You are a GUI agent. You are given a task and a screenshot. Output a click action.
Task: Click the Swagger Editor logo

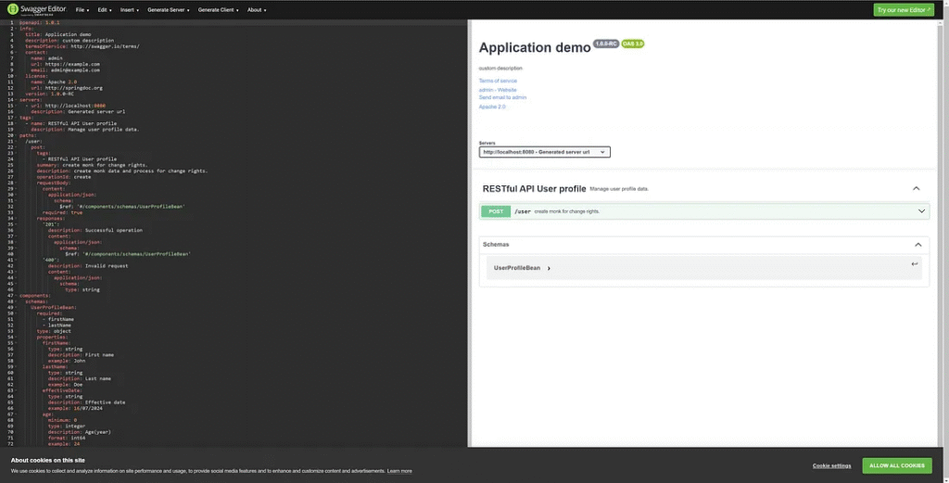click(x=36, y=9)
